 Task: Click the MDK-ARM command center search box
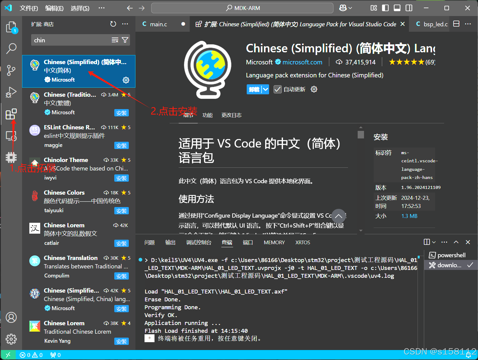(242, 8)
